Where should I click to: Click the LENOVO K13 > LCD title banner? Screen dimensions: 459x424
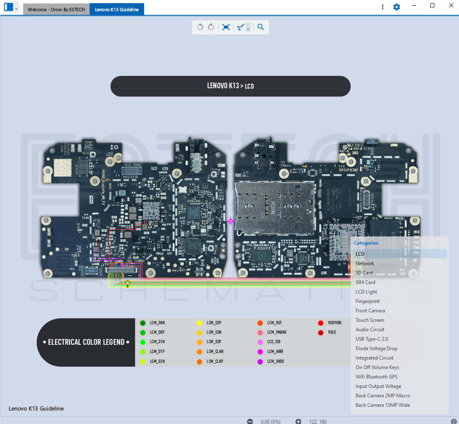point(231,86)
